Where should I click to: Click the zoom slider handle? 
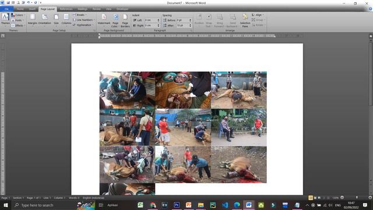(357, 198)
